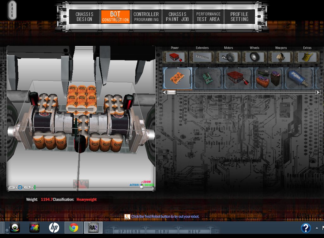Click the RA2 game taskbar icon
324x238 pixels.
[93, 228]
